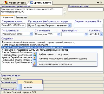
Task: Select employee Михалина Людмила Николаевна
Action: click(x=17, y=55)
